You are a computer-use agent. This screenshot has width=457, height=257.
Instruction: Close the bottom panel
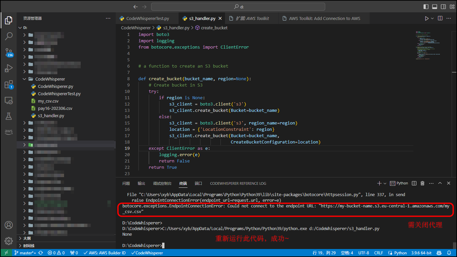coord(449,183)
